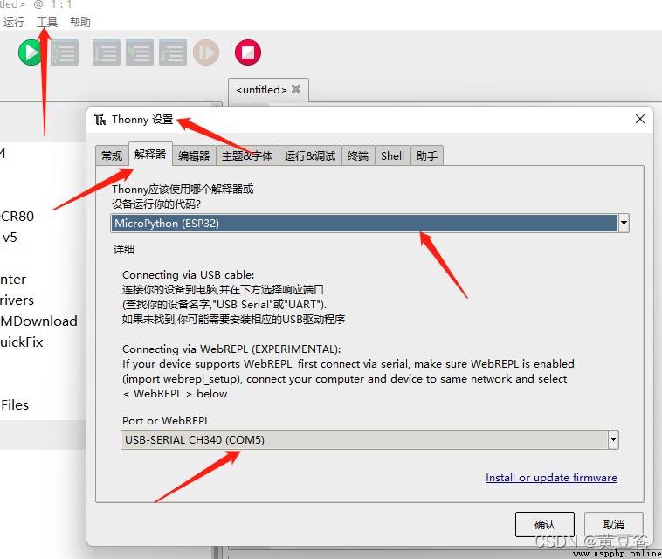Click the Port or WebREPL label
This screenshot has height=559, width=662.
point(166,420)
